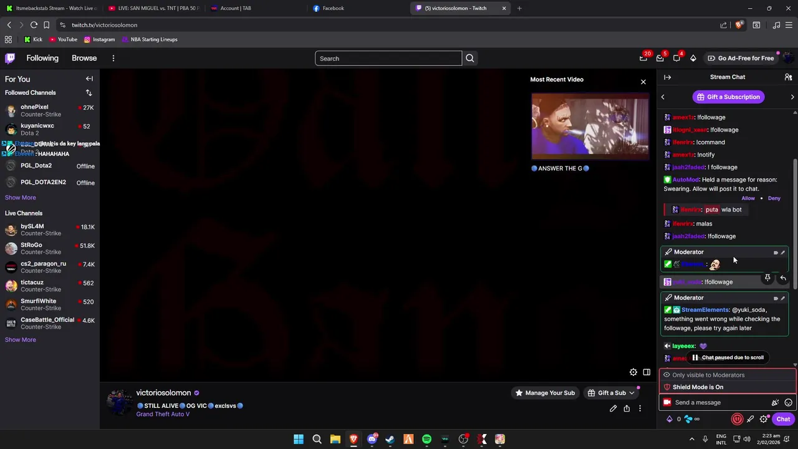The height and width of the screenshot is (449, 798).
Task: Open the ohnePixel channel in sidebar
Action: (x=49, y=110)
